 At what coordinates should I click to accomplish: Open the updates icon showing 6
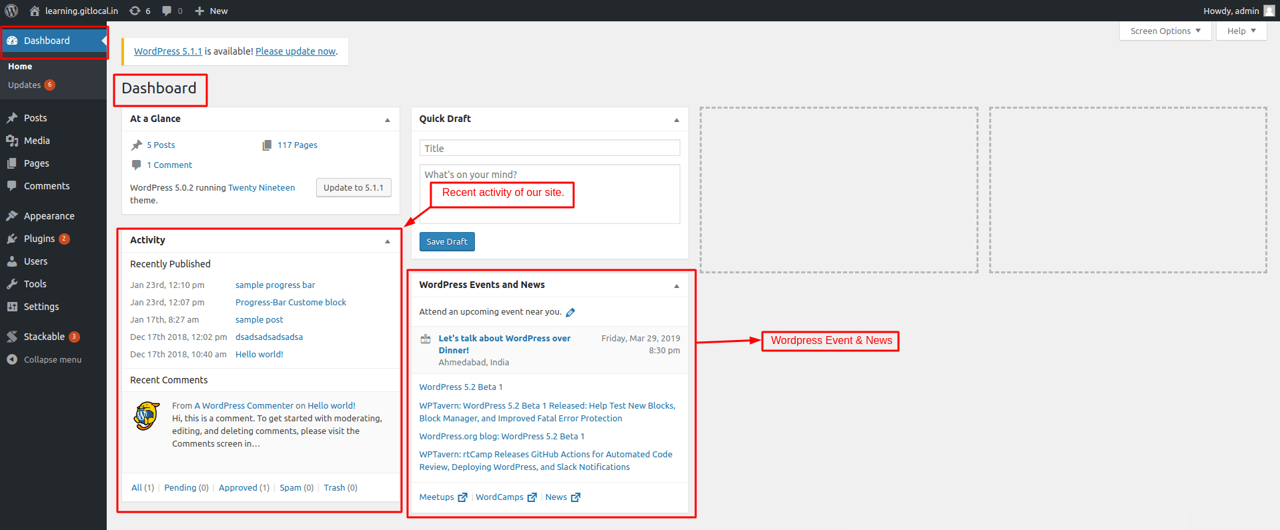coord(135,11)
